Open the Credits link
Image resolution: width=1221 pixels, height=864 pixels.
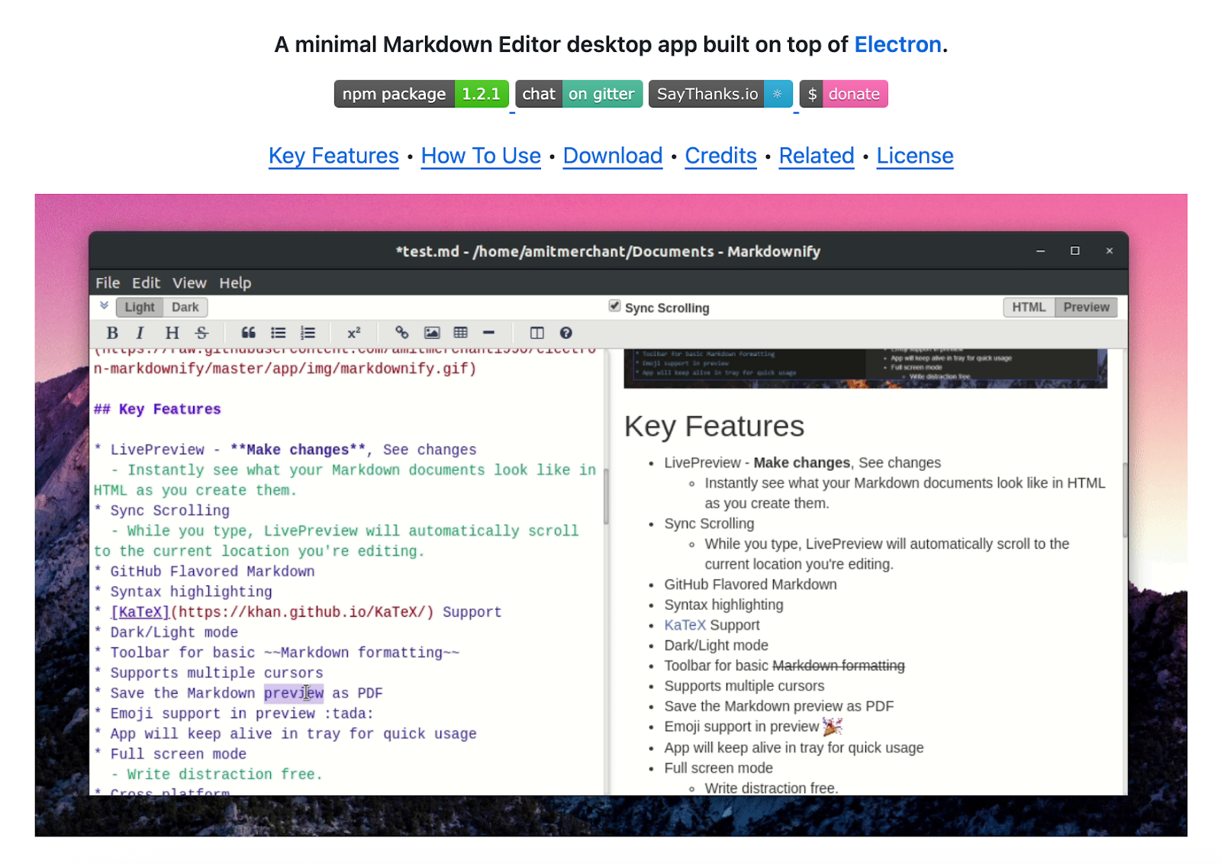(720, 156)
